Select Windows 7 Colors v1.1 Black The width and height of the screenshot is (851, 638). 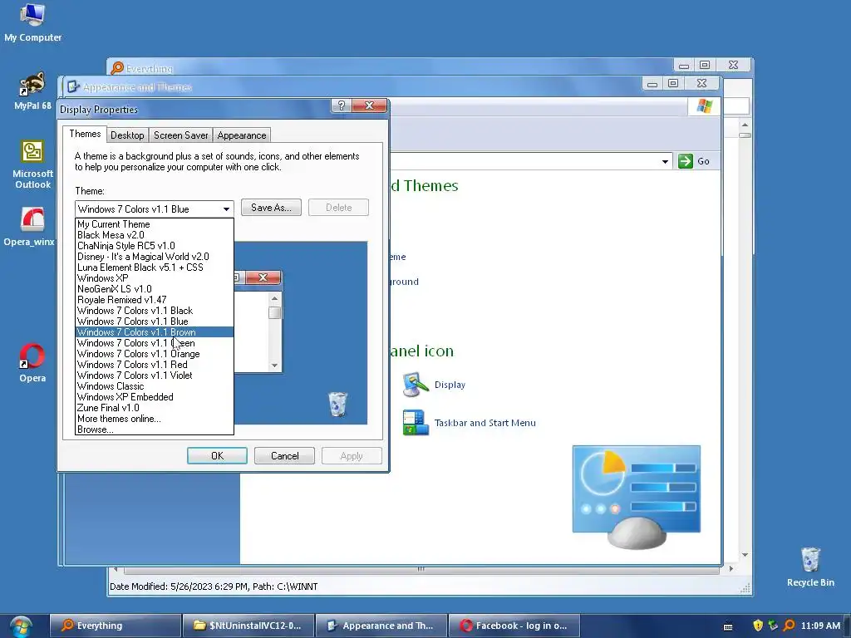154,311
